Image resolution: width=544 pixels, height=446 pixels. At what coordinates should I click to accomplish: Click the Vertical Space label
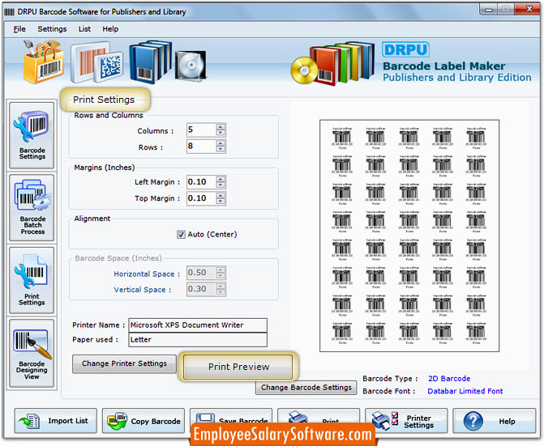142,290
